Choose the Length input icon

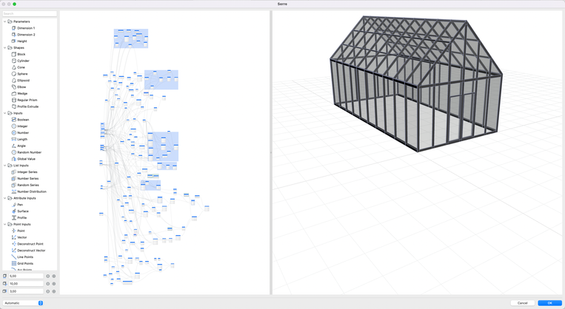tap(13, 139)
